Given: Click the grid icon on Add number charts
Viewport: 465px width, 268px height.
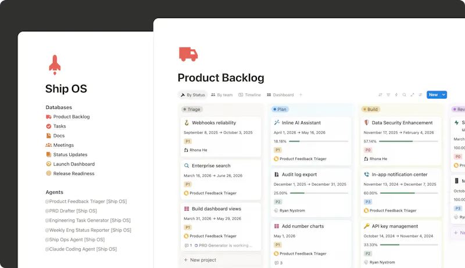Looking at the screenshot, I should pyautogui.click(x=277, y=226).
